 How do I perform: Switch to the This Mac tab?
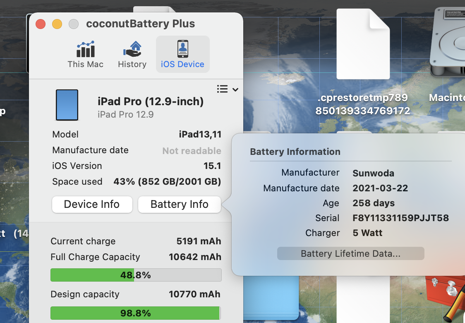85,55
